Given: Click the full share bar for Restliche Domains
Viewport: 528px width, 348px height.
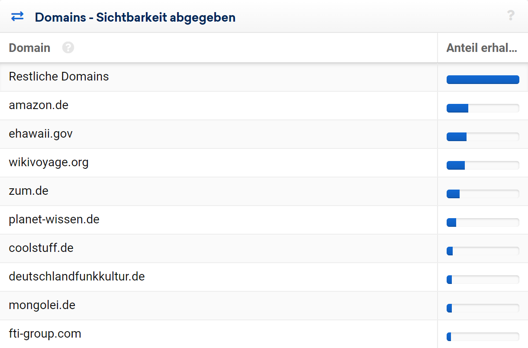Looking at the screenshot, I should pos(483,80).
